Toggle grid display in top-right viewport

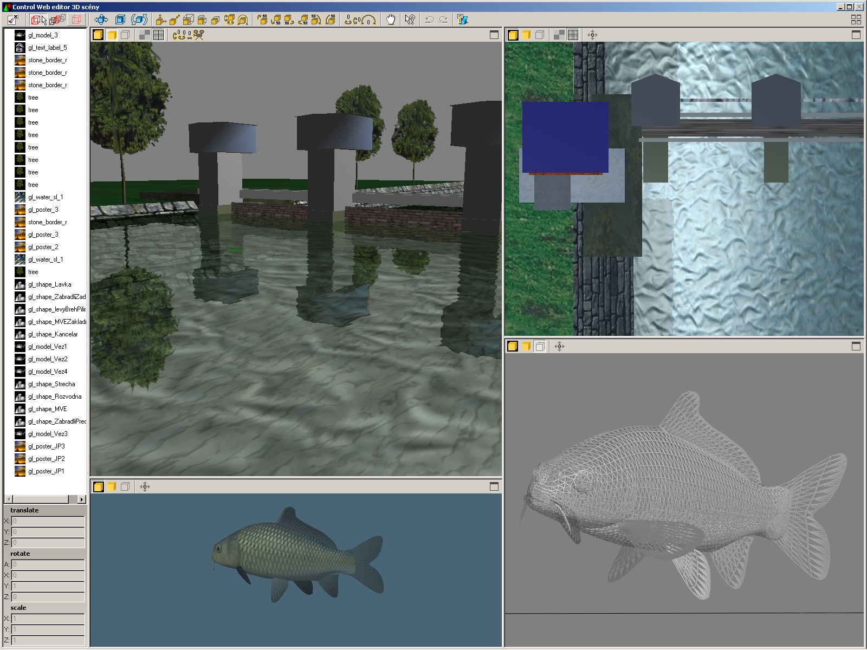tap(573, 35)
